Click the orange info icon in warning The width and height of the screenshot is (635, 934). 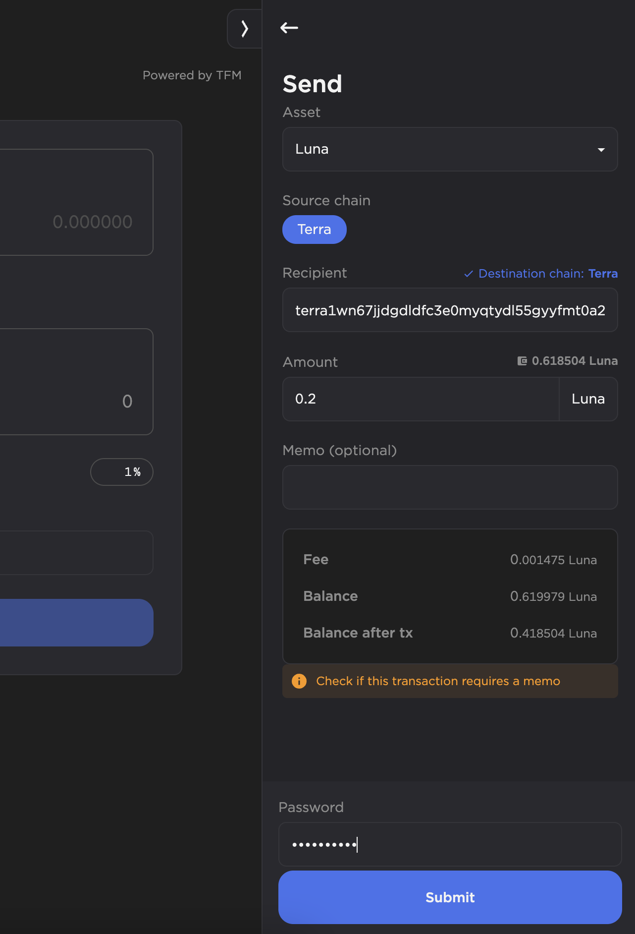pos(299,681)
